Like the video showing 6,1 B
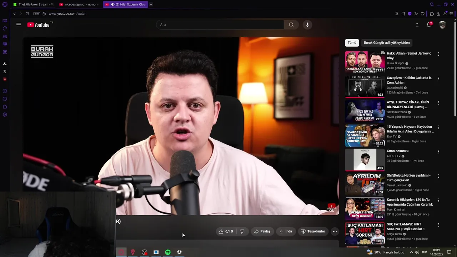The image size is (457, 257). [226, 231]
